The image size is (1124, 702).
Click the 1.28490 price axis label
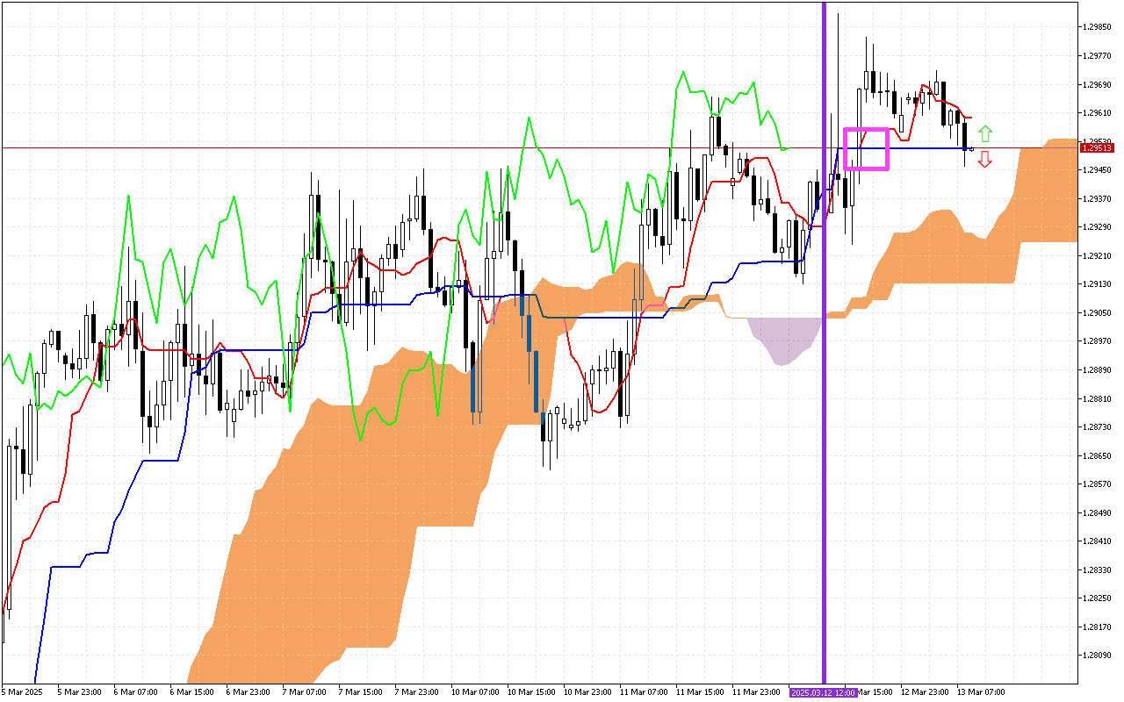(1098, 512)
